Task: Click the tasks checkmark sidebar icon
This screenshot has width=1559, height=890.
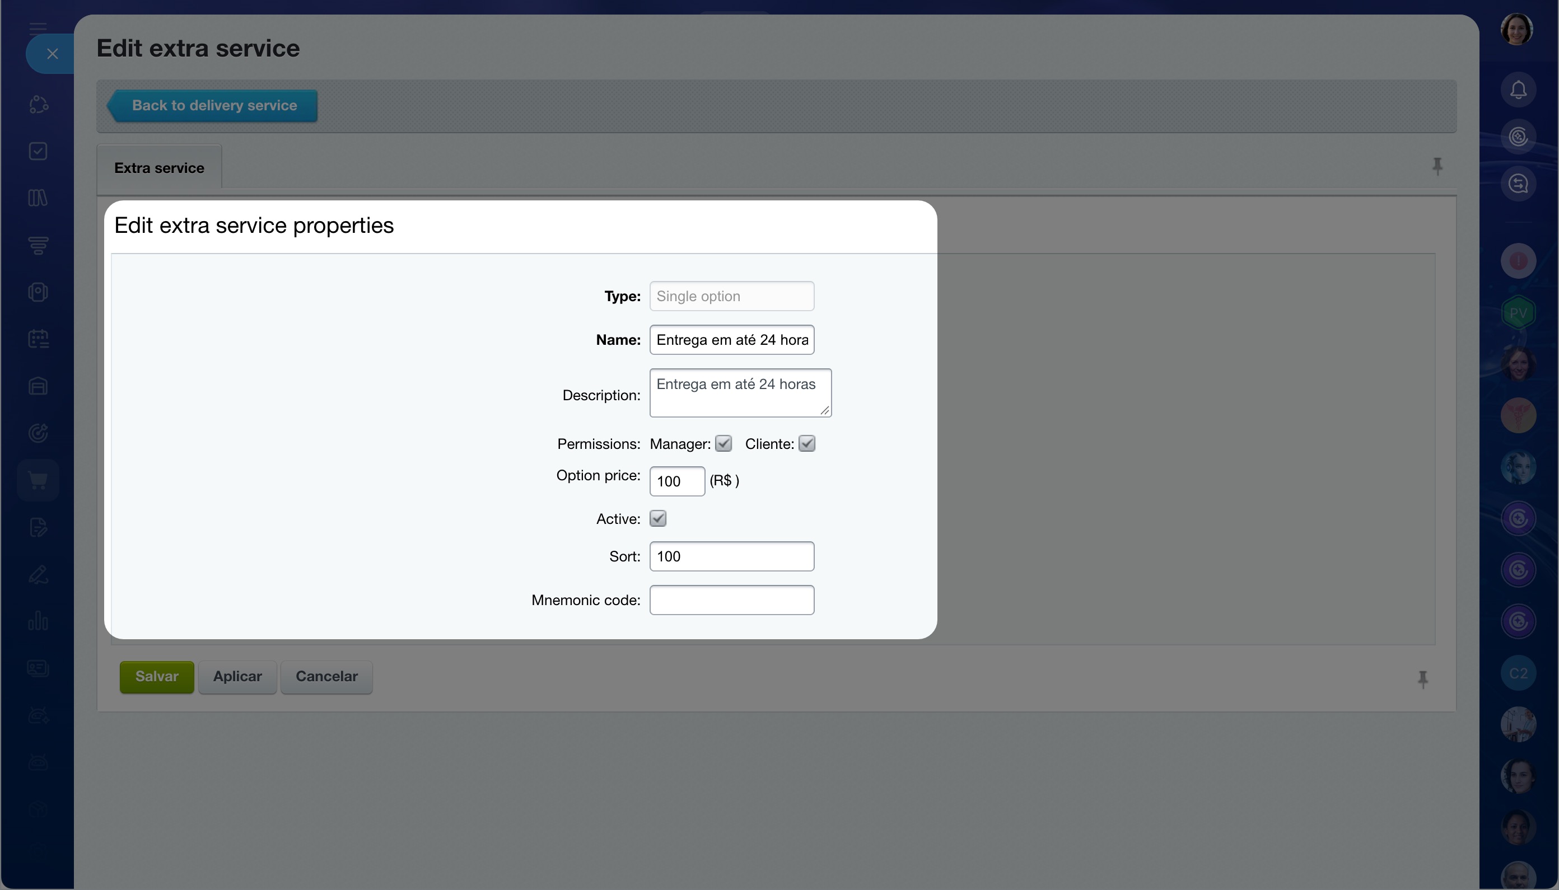Action: 38,151
